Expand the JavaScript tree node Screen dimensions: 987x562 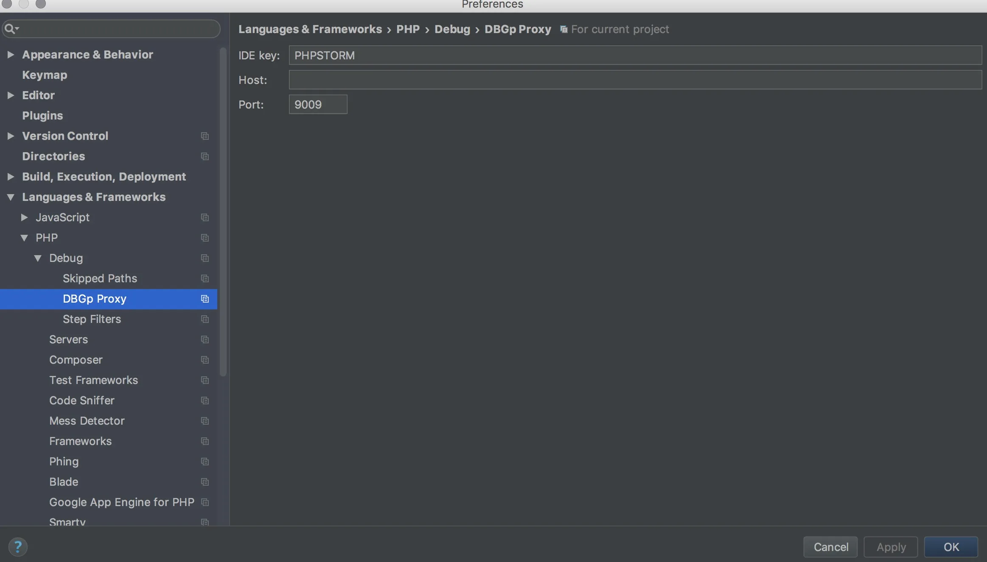pos(25,217)
